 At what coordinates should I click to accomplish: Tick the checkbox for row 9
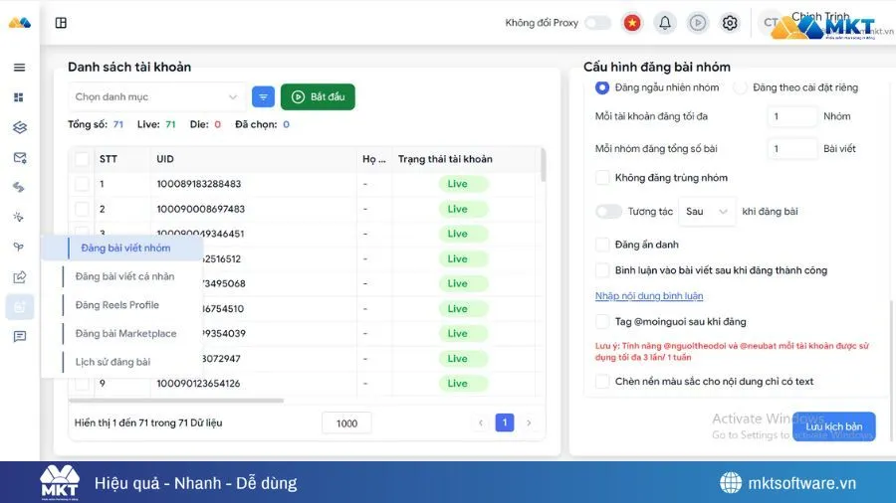tap(82, 384)
